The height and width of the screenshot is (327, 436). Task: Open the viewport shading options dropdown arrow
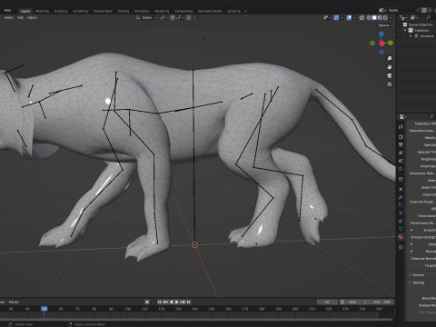pyautogui.click(x=391, y=18)
